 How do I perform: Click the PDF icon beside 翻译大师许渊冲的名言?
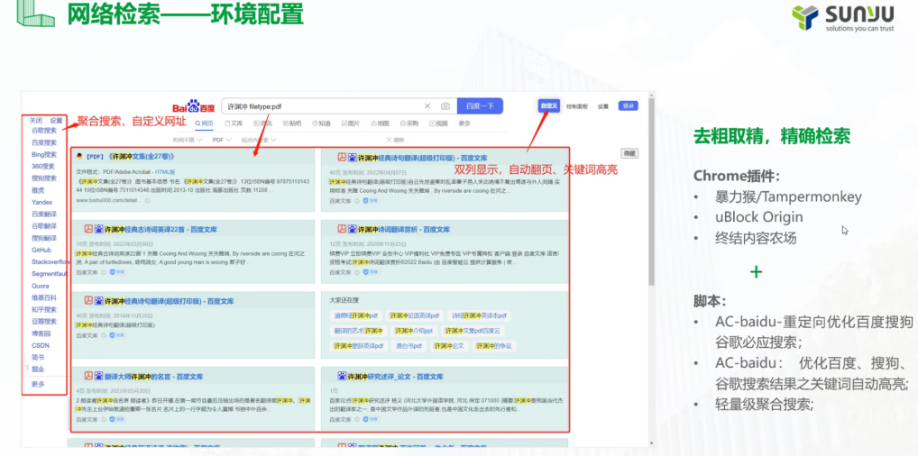click(x=89, y=376)
